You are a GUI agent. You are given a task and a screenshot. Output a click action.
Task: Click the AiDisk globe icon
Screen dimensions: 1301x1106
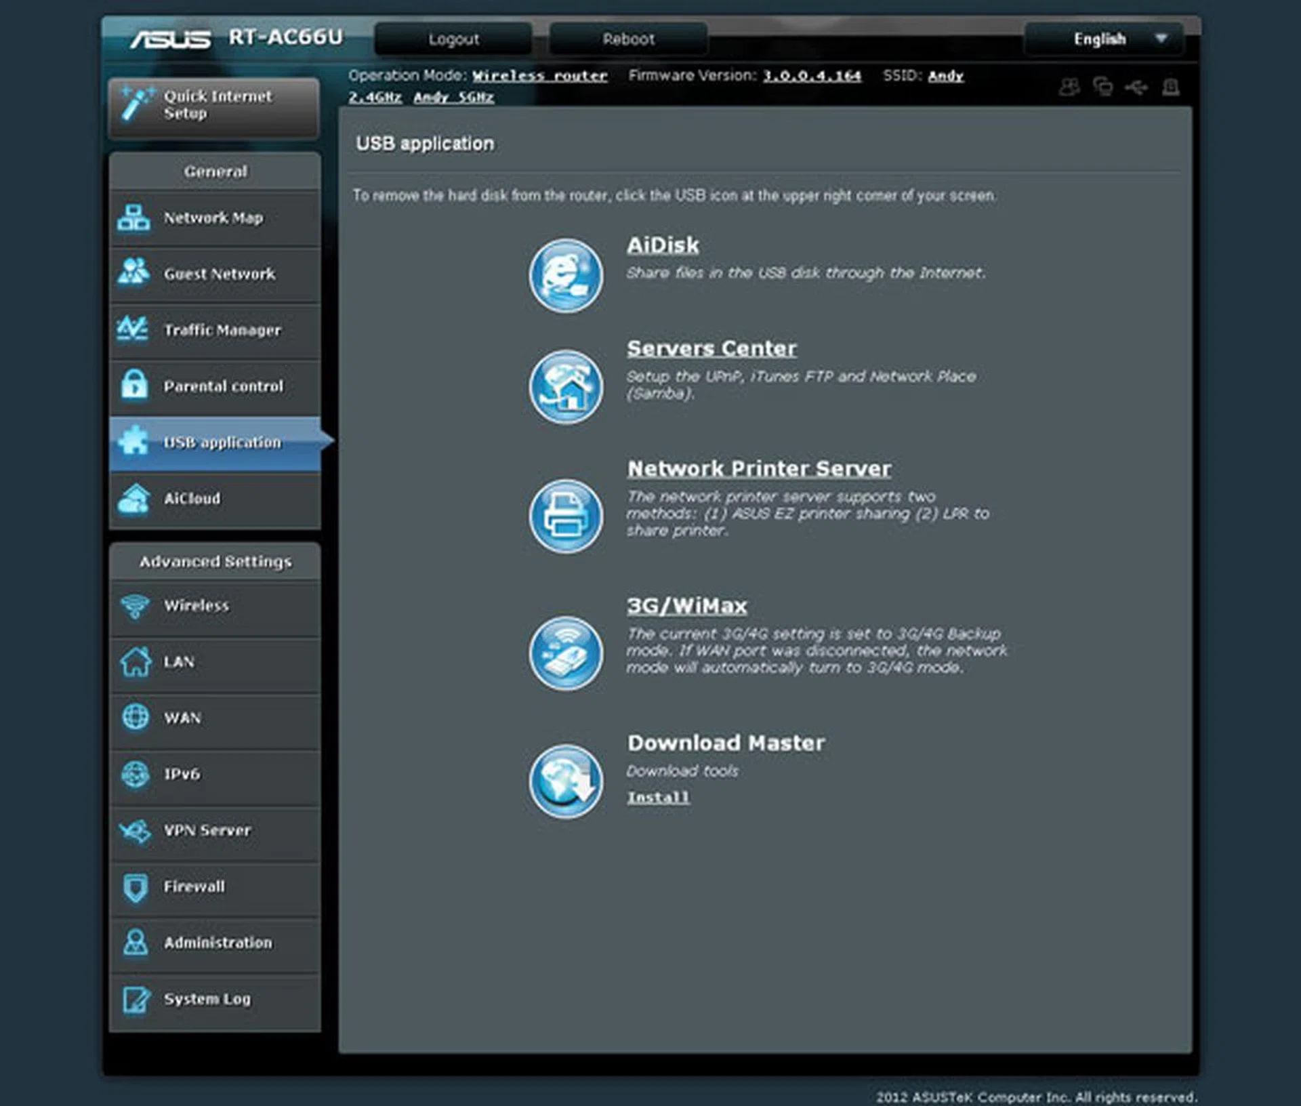[565, 275]
